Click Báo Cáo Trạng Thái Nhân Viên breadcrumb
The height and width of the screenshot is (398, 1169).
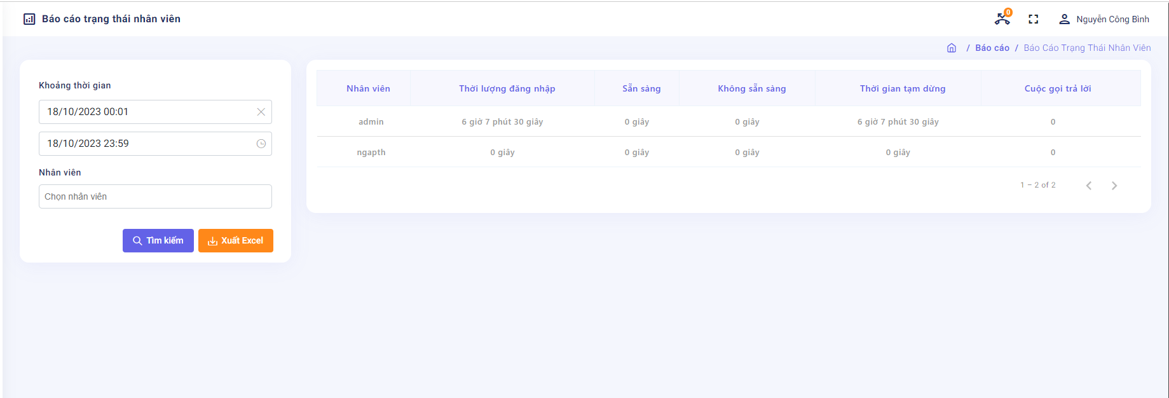[x=1087, y=48]
